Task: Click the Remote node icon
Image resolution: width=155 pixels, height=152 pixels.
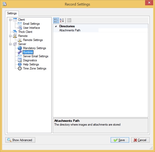Action: pyautogui.click(x=15, y=36)
